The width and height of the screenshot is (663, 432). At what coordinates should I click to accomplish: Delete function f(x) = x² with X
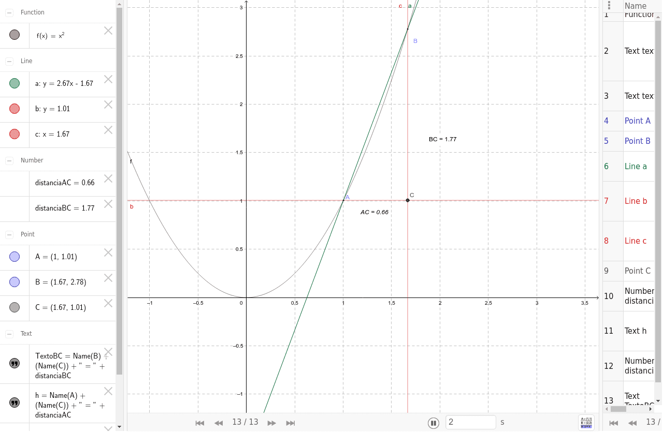tap(108, 31)
